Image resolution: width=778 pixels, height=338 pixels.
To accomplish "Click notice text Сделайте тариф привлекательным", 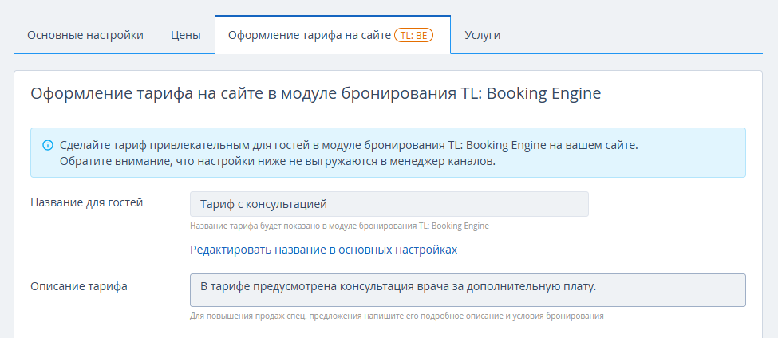I will click(349, 146).
